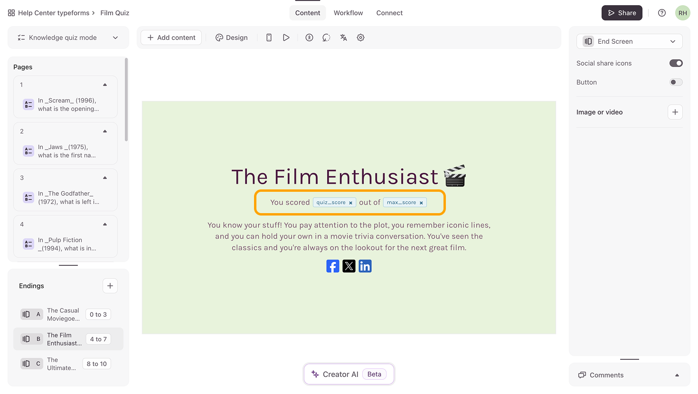Viewport: 698px width, 394px height.
Task: Disable the Social share icons toggle
Action: [x=676, y=63]
